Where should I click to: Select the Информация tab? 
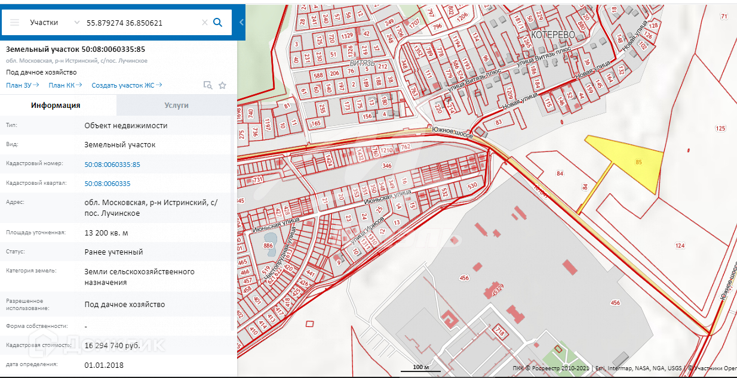[x=56, y=105]
